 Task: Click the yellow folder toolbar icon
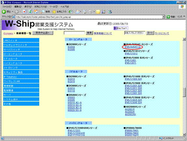click(x=98, y=12)
